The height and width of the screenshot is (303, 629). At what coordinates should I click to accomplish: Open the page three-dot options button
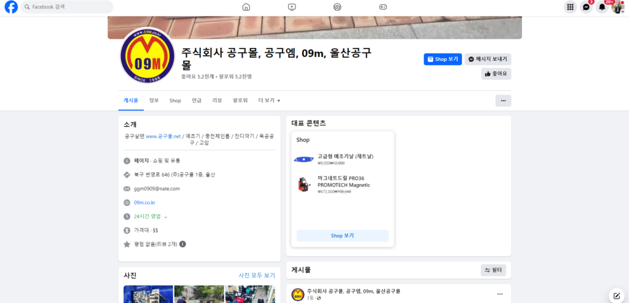pyautogui.click(x=503, y=101)
